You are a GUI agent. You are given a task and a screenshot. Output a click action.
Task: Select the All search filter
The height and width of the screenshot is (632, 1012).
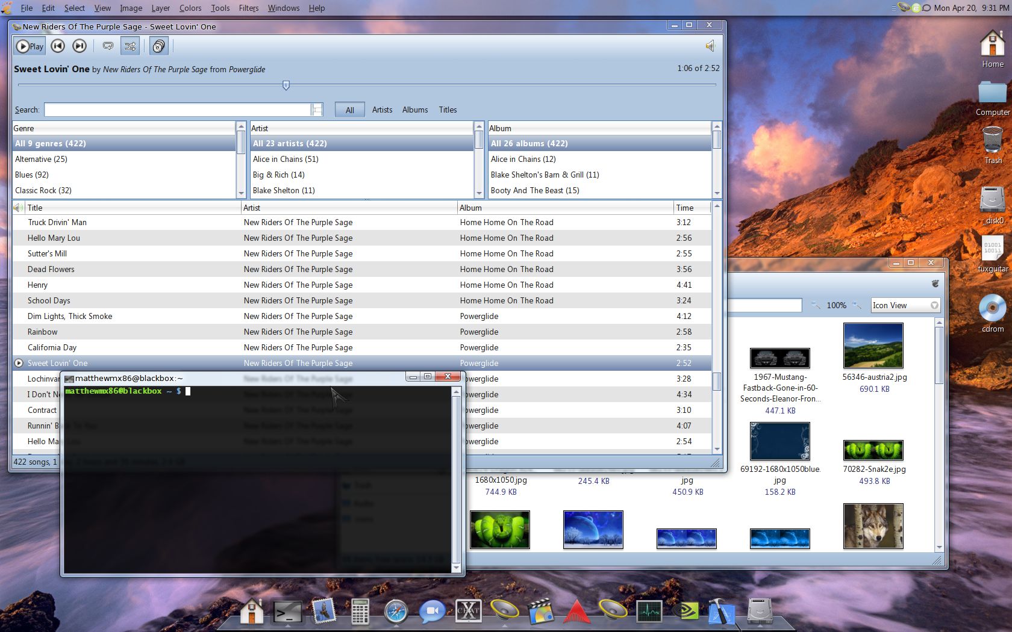point(349,110)
